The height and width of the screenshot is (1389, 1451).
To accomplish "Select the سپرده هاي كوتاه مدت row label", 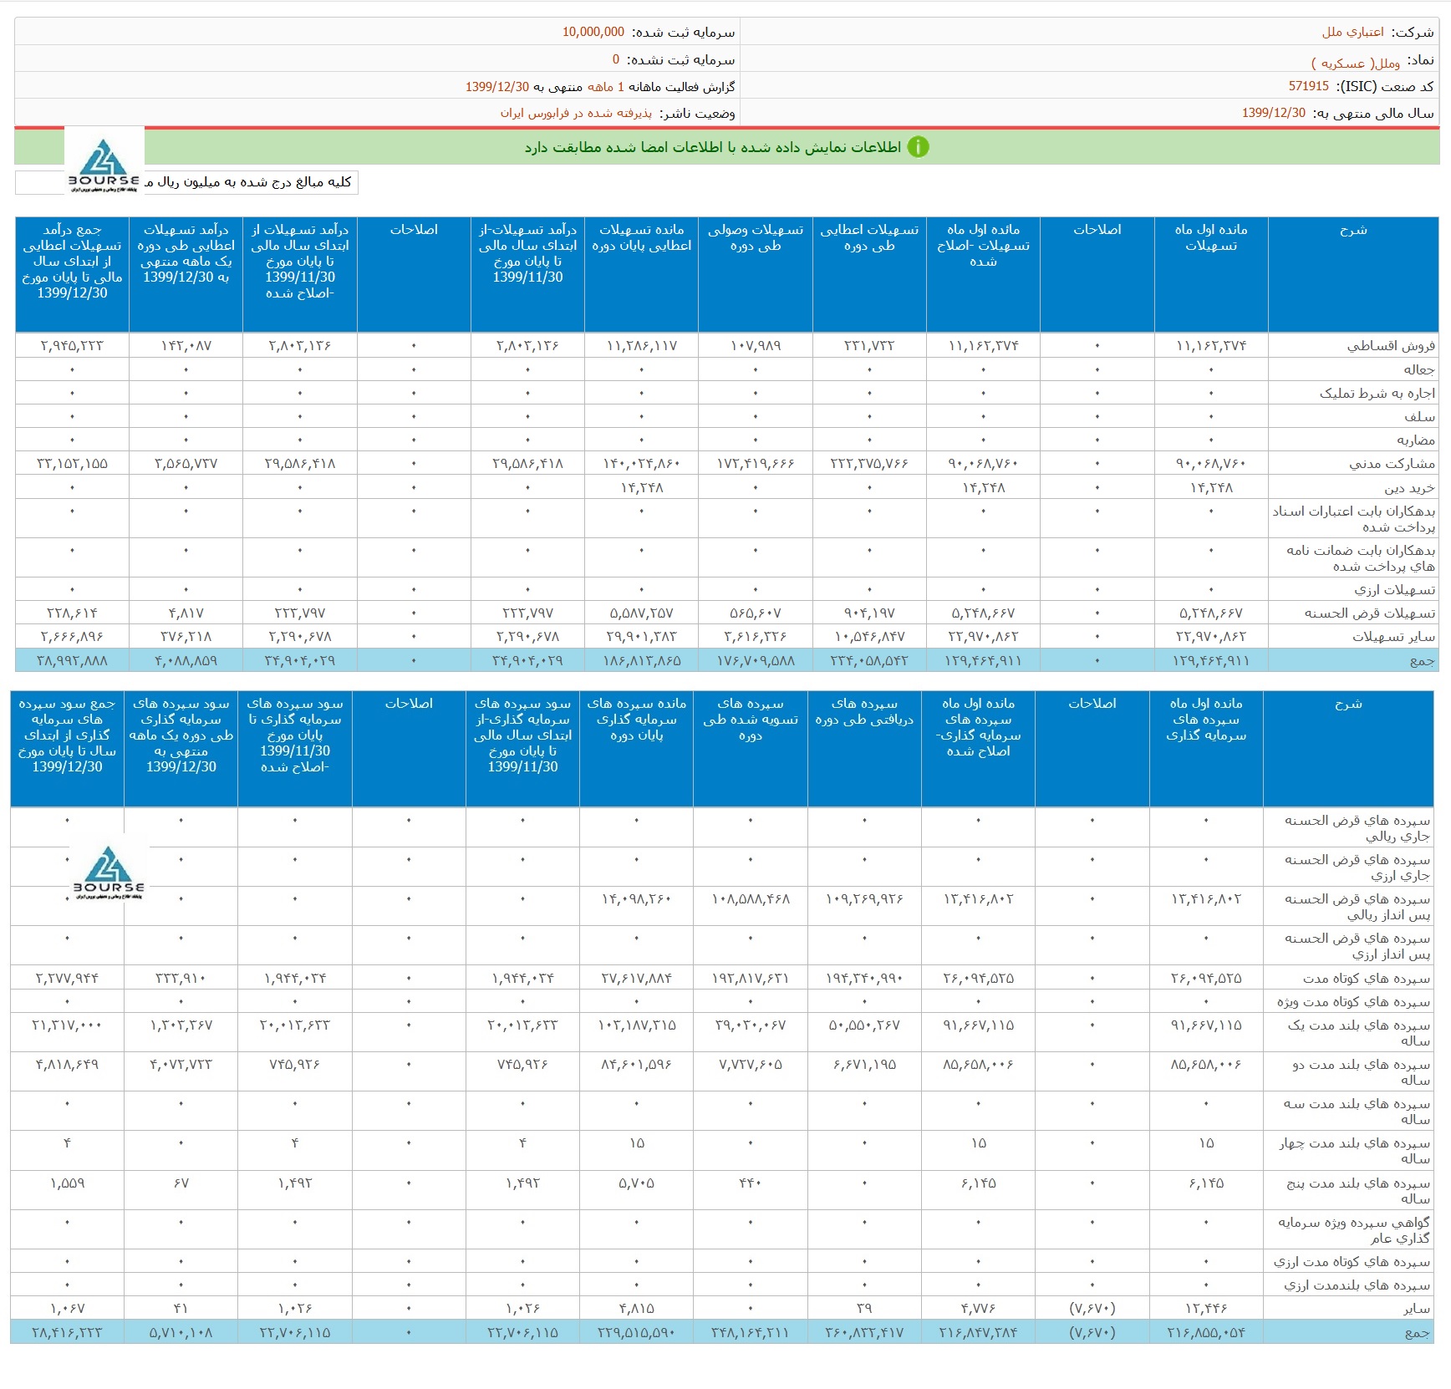I will [x=1366, y=979].
